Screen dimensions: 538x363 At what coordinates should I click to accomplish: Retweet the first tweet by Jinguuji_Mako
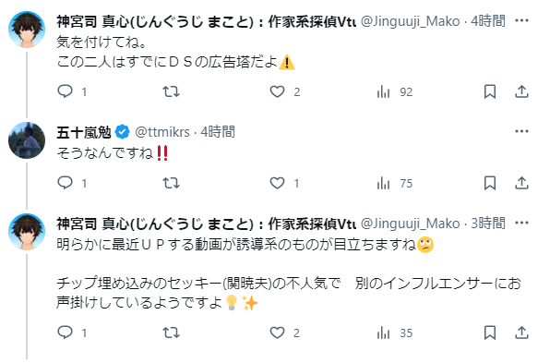(171, 91)
